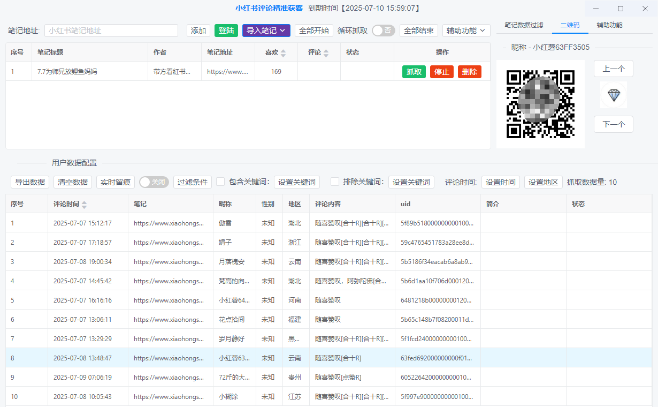Click the 昵称 column header in comments table

(226, 204)
